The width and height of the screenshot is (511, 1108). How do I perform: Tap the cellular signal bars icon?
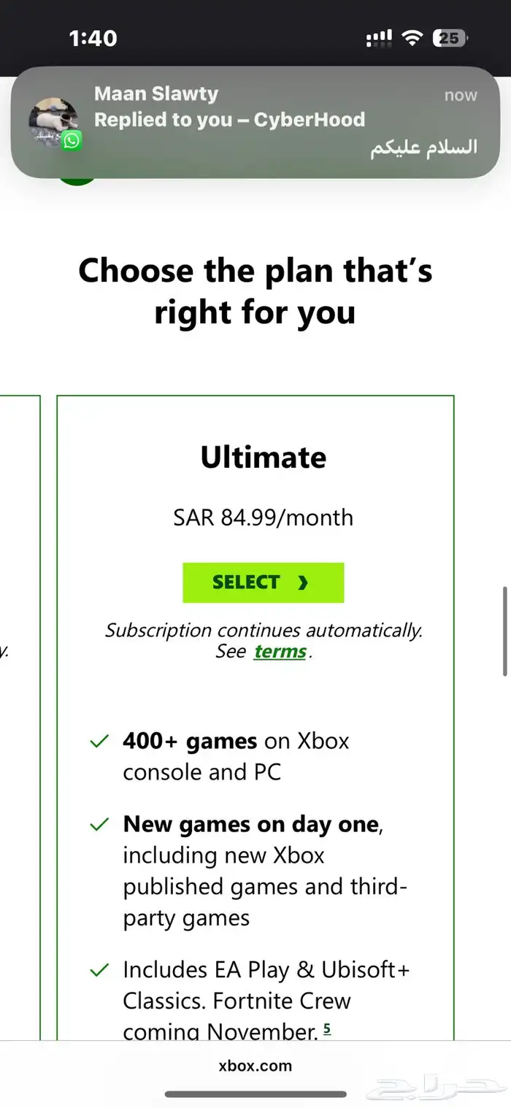tap(379, 38)
